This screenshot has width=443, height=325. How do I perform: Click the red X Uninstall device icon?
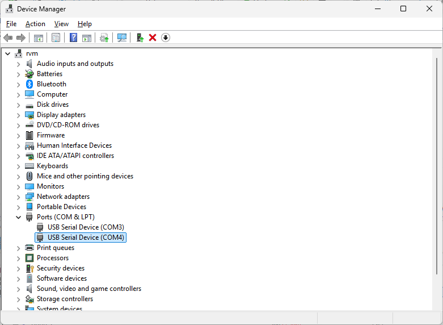[x=153, y=37]
